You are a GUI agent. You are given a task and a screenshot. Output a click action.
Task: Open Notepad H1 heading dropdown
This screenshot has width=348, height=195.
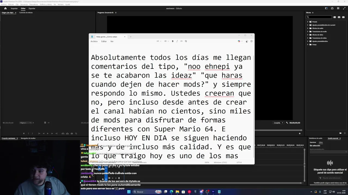(159, 41)
